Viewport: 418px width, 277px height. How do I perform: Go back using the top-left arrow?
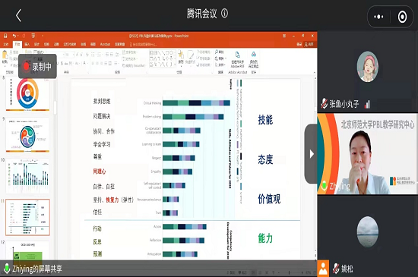(18, 15)
